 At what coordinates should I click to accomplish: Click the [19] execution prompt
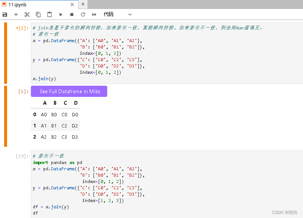pos(21,156)
